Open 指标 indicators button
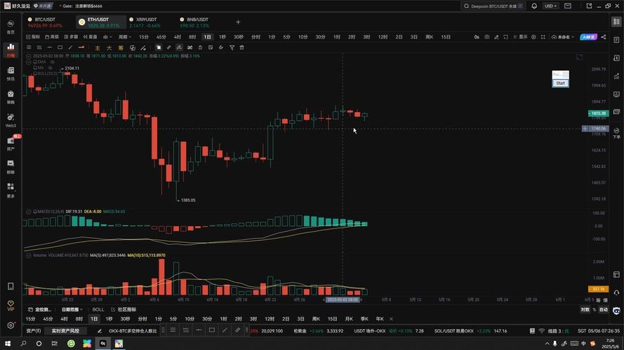The image size is (624, 350). (x=33, y=37)
